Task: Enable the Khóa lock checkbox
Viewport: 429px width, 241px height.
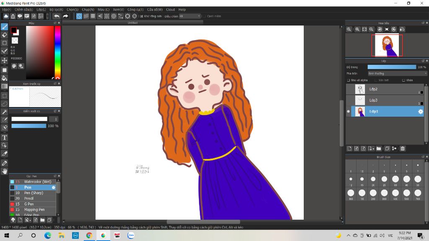Action: pyautogui.click(x=403, y=80)
